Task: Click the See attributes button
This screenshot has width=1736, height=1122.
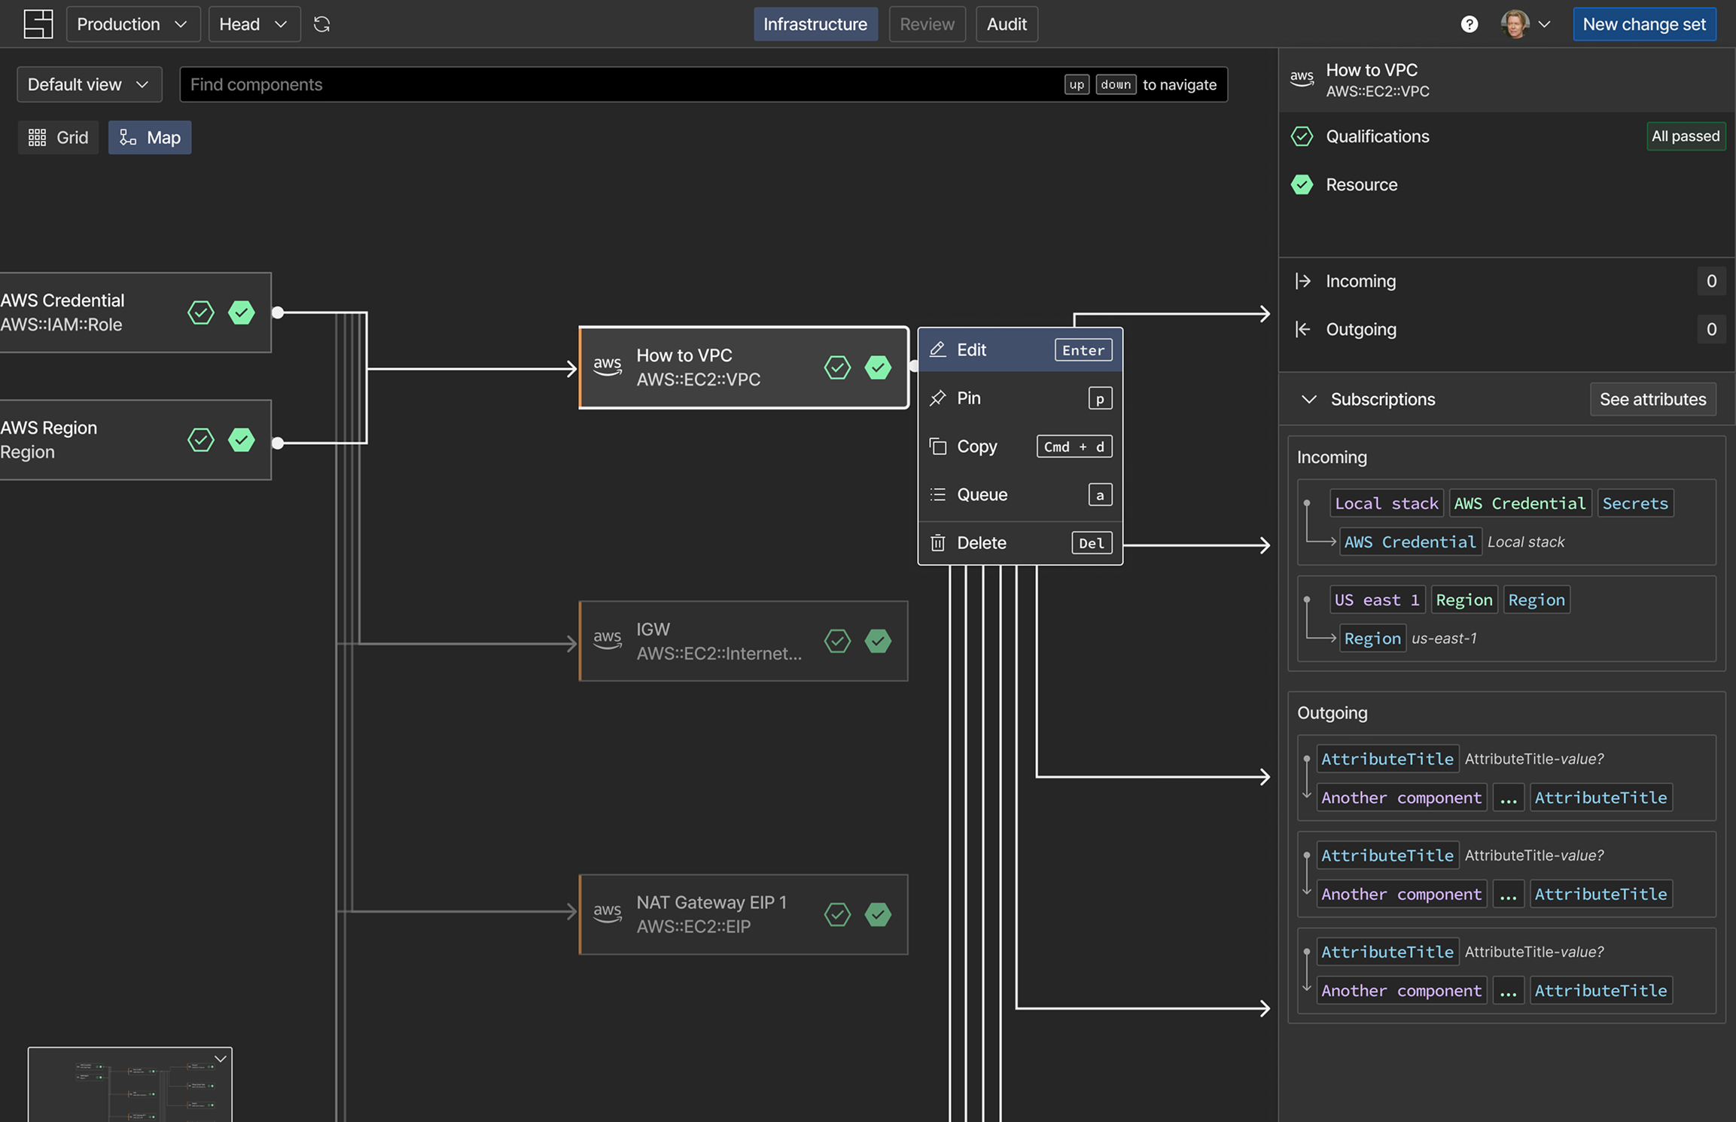Action: 1652,399
